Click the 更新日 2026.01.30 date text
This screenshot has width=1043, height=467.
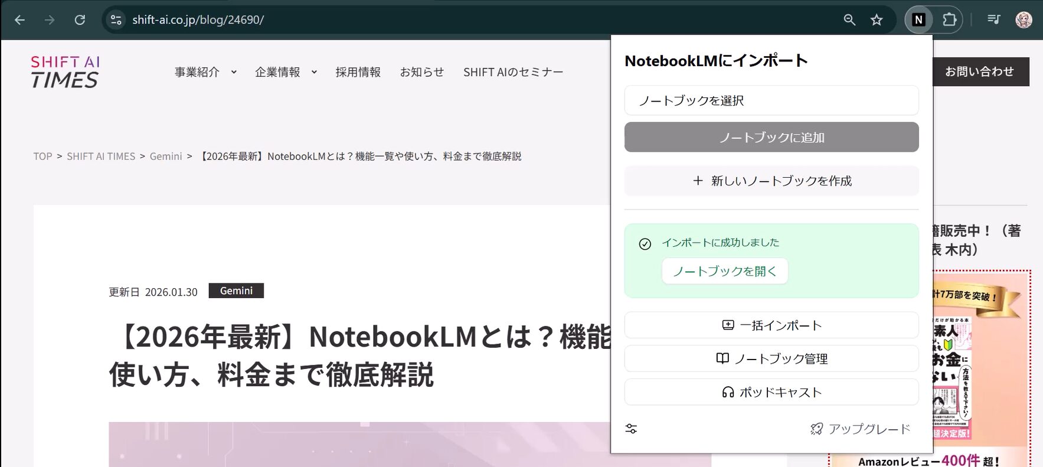tap(153, 292)
